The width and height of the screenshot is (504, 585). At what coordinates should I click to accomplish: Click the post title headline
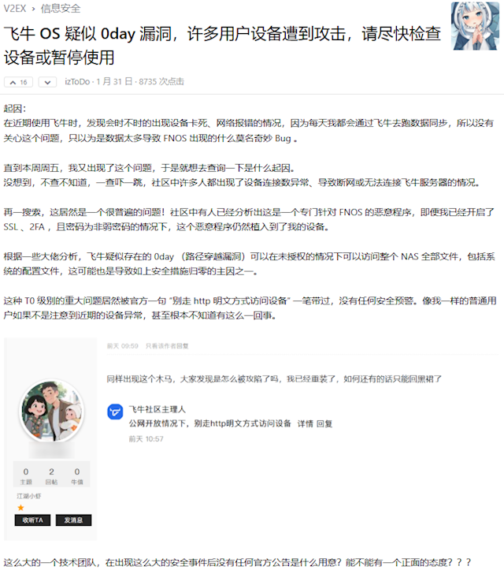pos(223,46)
